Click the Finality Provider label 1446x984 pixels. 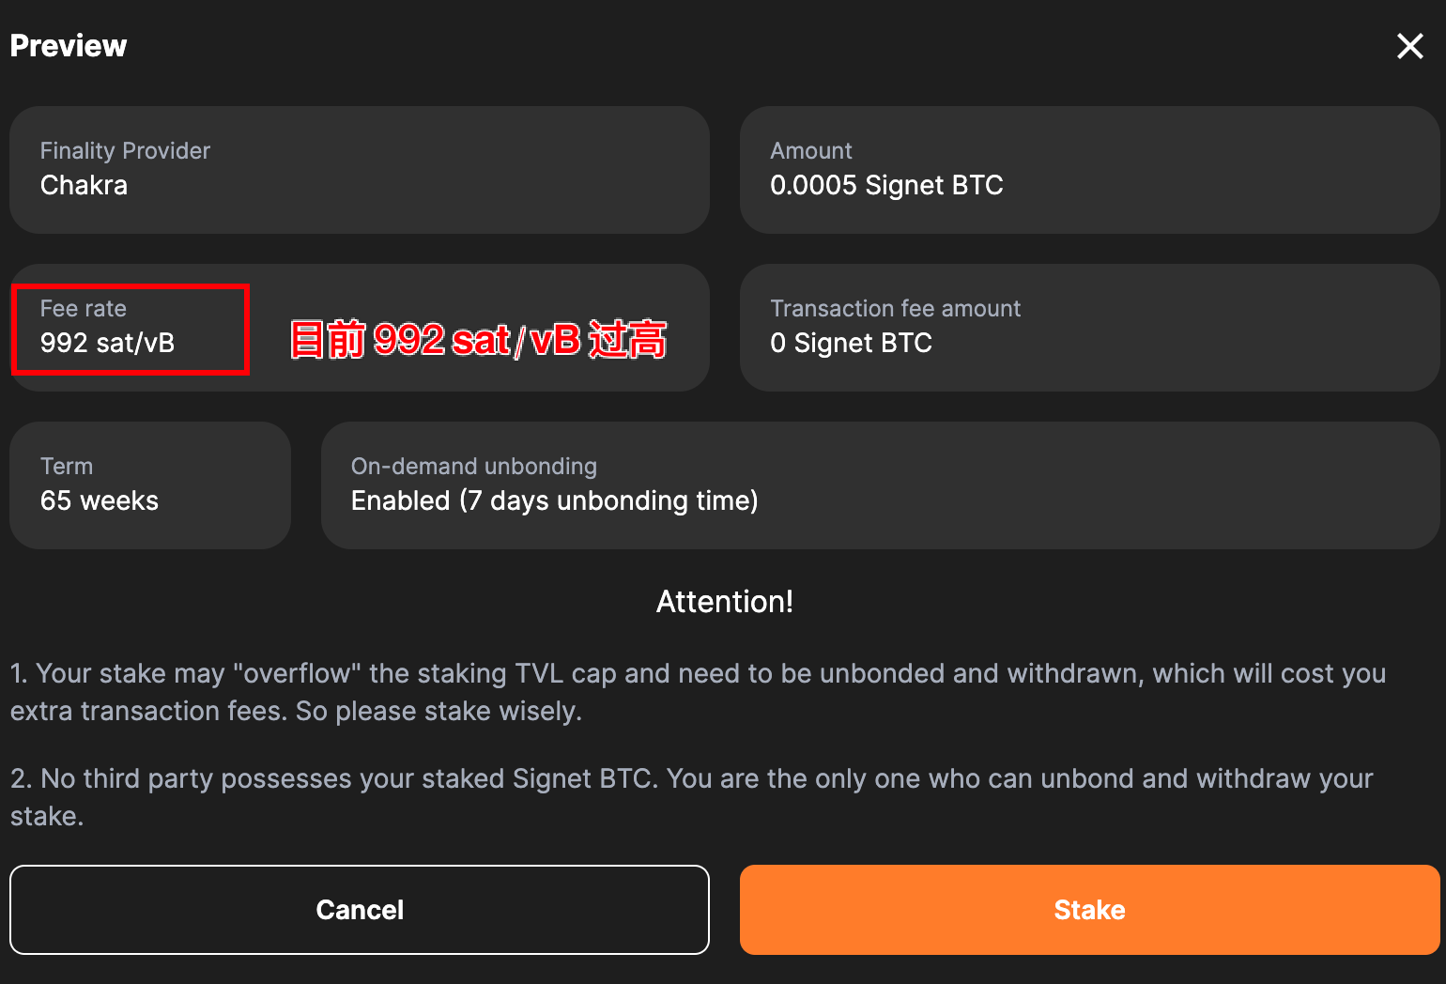tap(125, 151)
